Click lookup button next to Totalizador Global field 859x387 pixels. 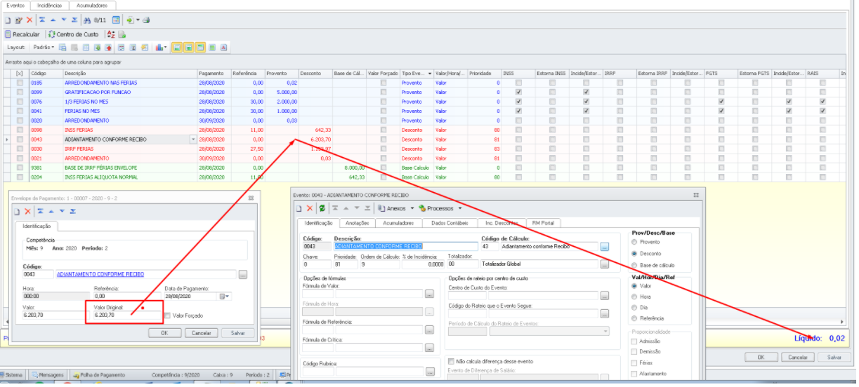(605, 264)
